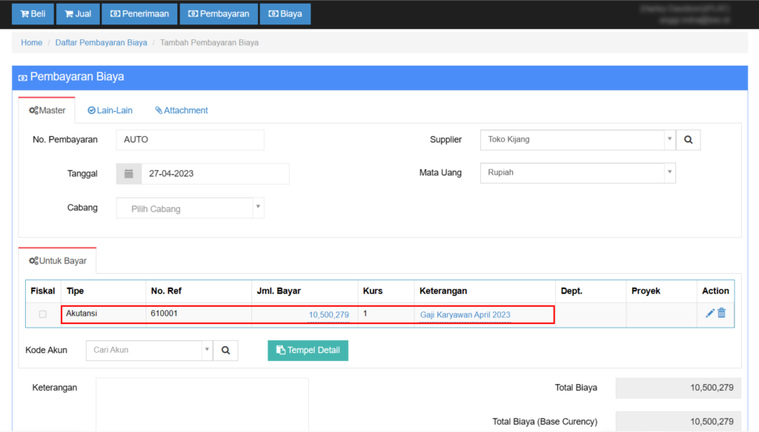Screen dimensions: 759x432
Task: Select the Untuk Bayar tab
Action: [x=57, y=260]
